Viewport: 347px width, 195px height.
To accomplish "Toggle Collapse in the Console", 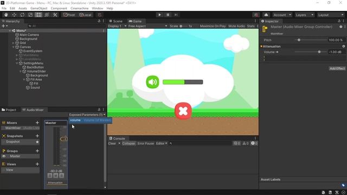I will point(128,144).
